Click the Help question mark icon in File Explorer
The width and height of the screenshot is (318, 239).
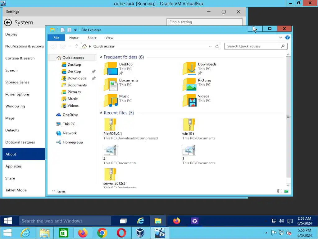pyautogui.click(x=287, y=38)
